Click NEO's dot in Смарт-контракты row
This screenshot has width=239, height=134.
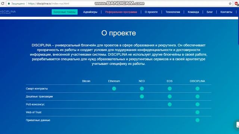click(142, 89)
